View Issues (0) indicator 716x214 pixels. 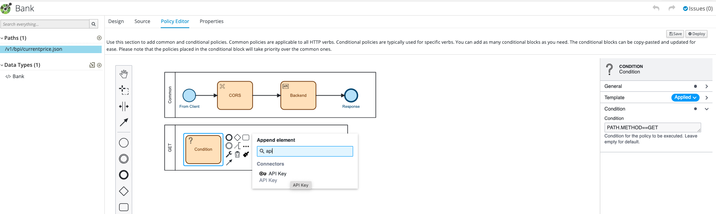(x=698, y=9)
